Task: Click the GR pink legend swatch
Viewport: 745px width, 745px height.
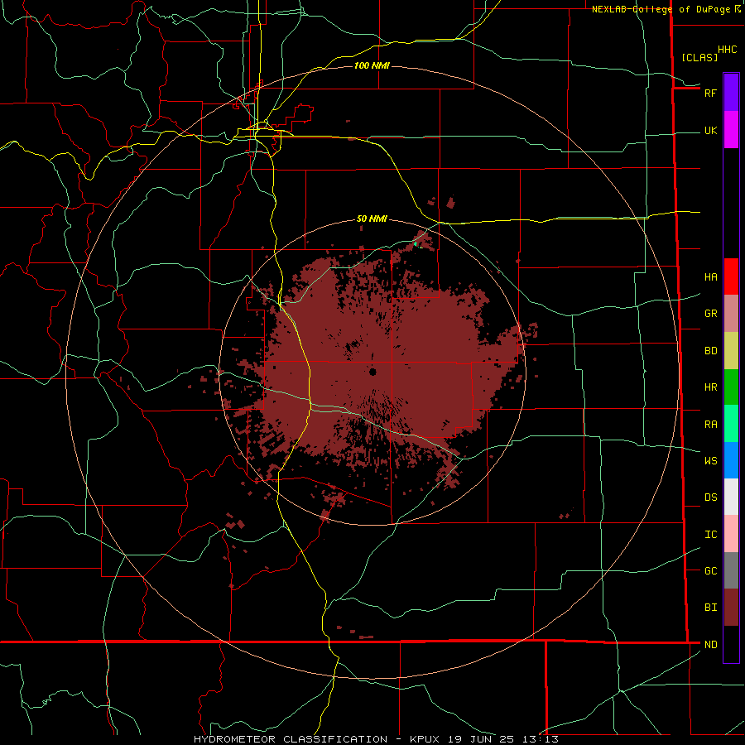Action: point(731,313)
